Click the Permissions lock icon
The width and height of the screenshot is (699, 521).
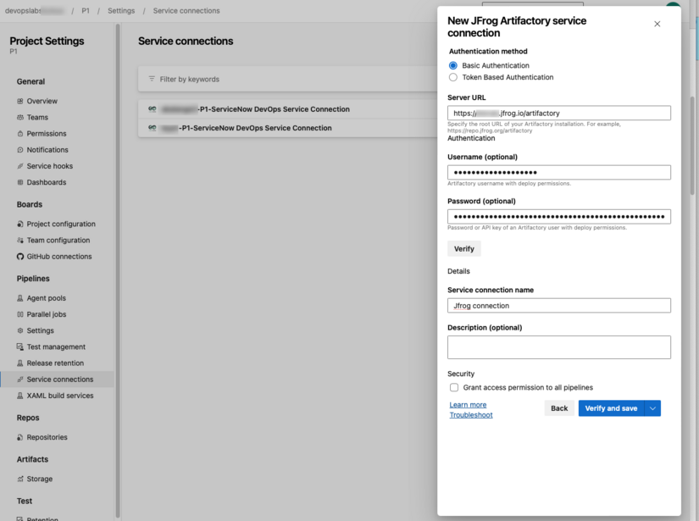click(20, 134)
